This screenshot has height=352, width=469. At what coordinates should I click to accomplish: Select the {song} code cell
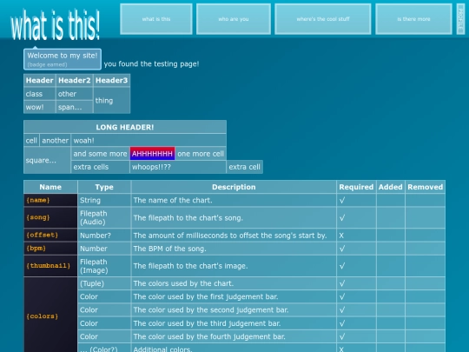(x=50, y=217)
